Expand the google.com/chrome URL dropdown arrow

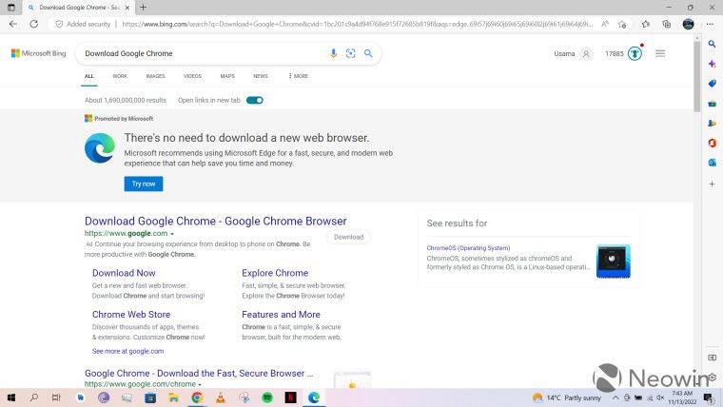(x=200, y=384)
